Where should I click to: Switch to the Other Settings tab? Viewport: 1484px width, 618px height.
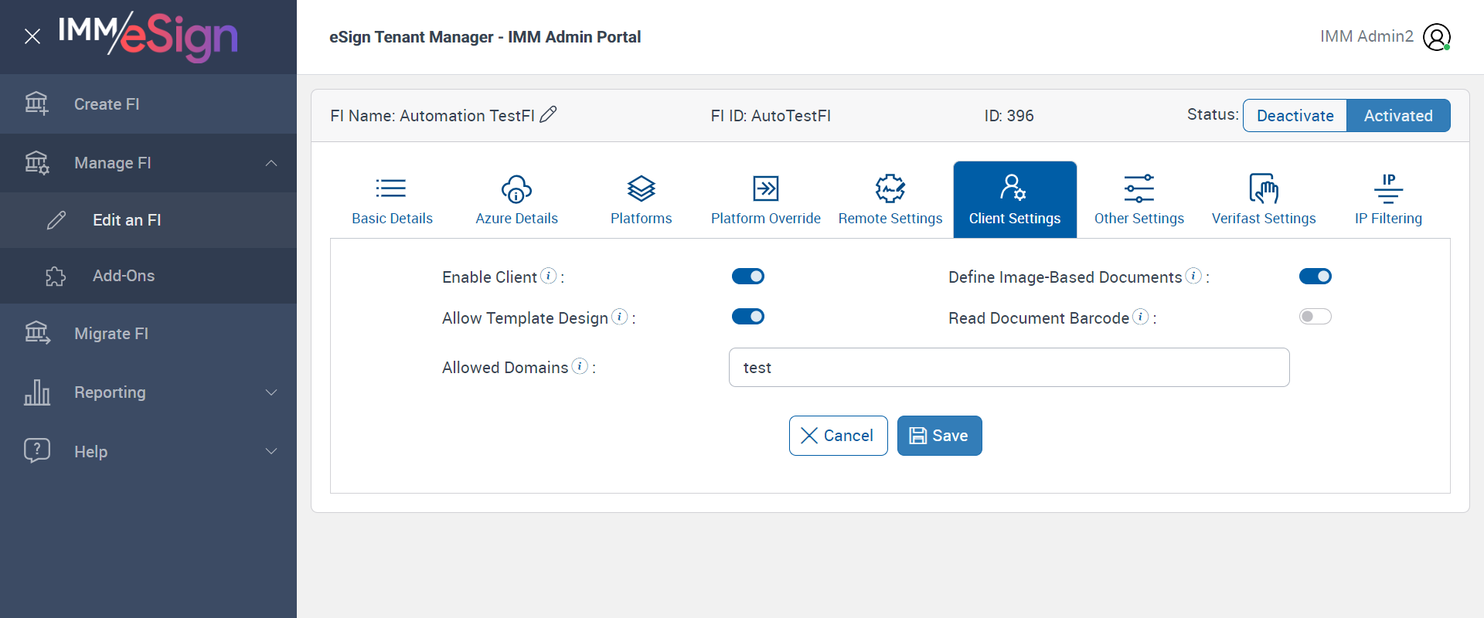click(1139, 199)
